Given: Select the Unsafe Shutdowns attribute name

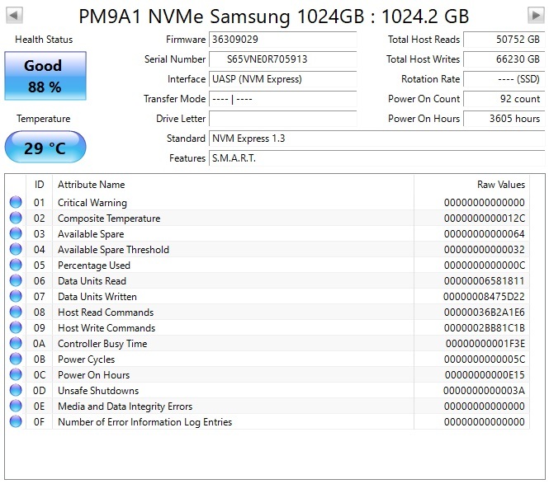Looking at the screenshot, I should (98, 391).
